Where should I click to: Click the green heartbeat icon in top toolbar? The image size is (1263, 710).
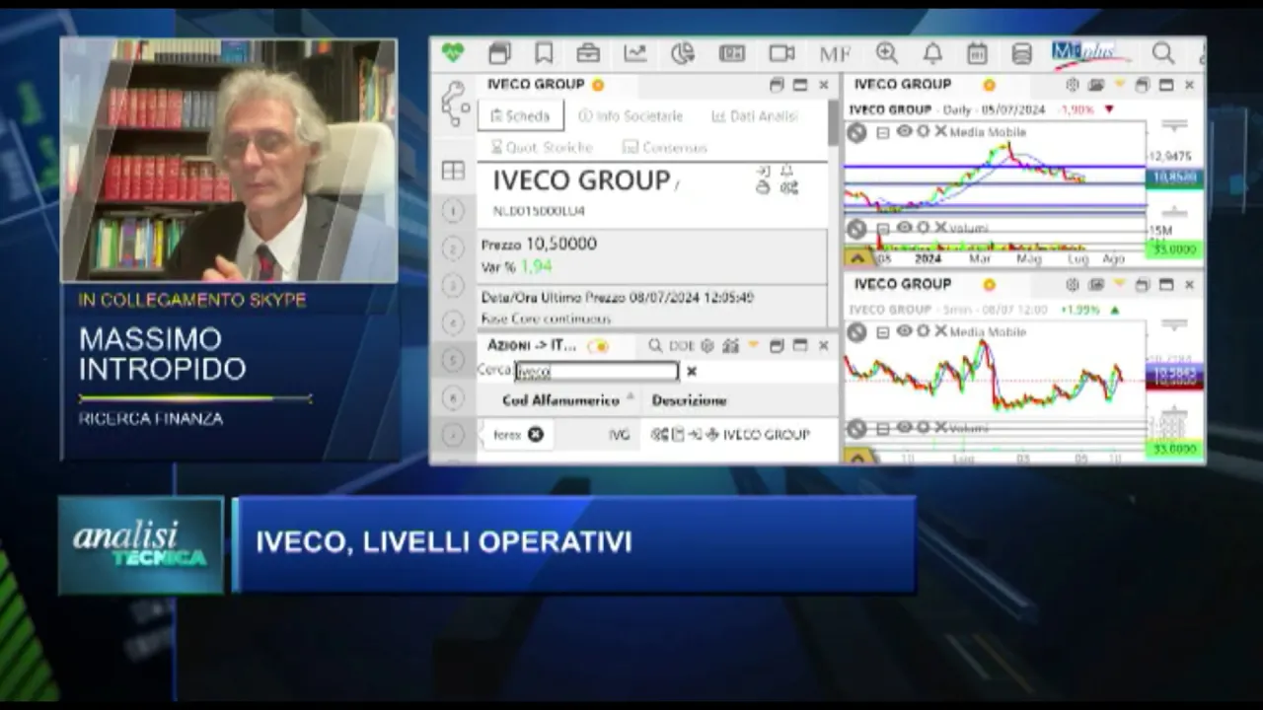point(453,52)
